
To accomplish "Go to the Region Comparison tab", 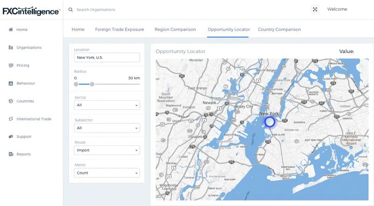I will (x=175, y=29).
